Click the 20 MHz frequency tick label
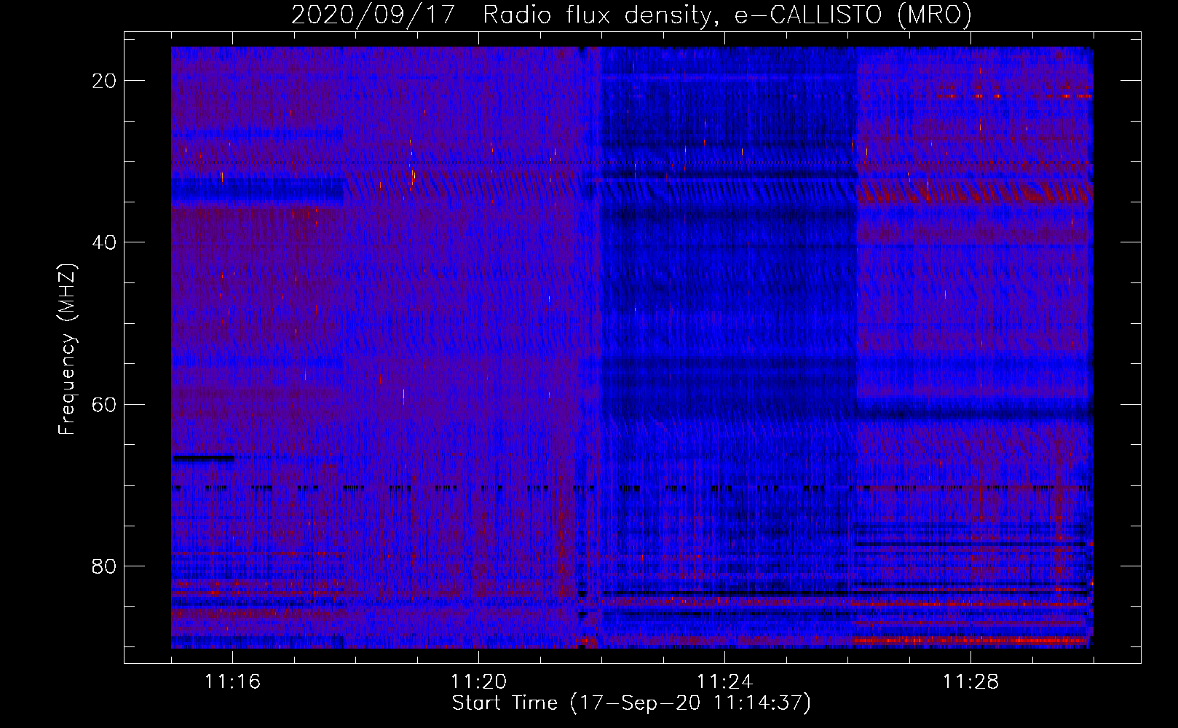This screenshot has width=1178, height=728. pyautogui.click(x=104, y=81)
